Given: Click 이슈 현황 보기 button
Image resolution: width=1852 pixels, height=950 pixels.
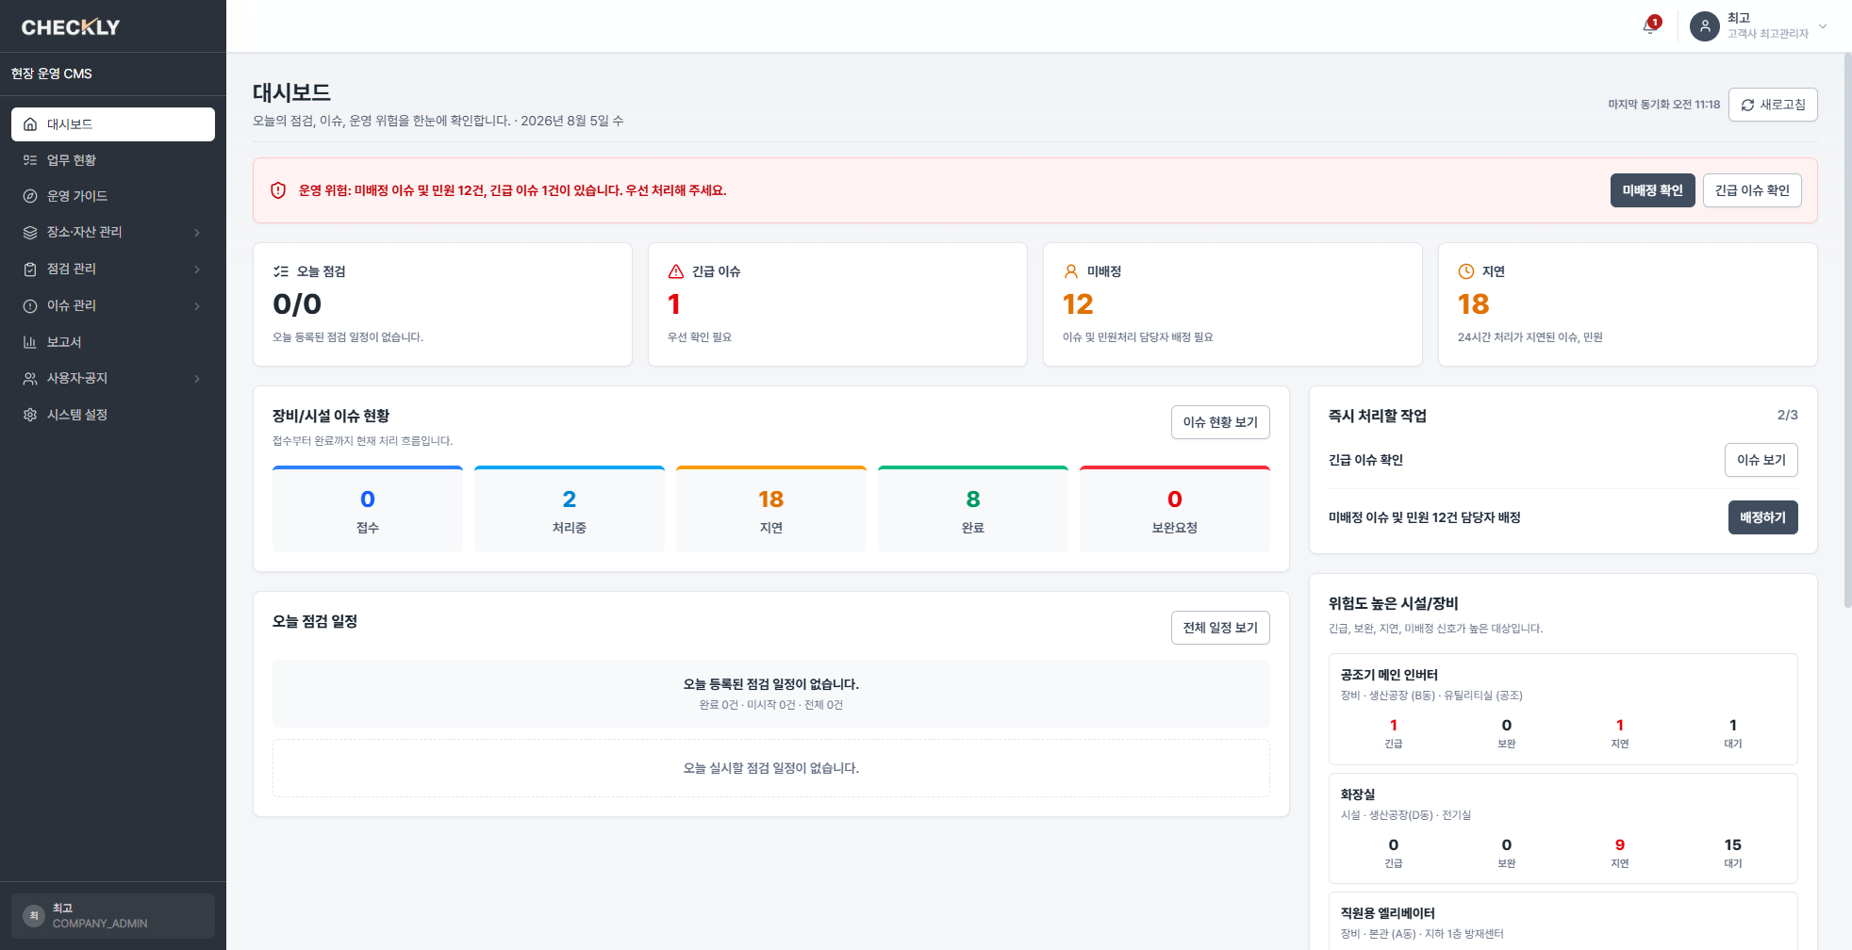Looking at the screenshot, I should coord(1220,422).
